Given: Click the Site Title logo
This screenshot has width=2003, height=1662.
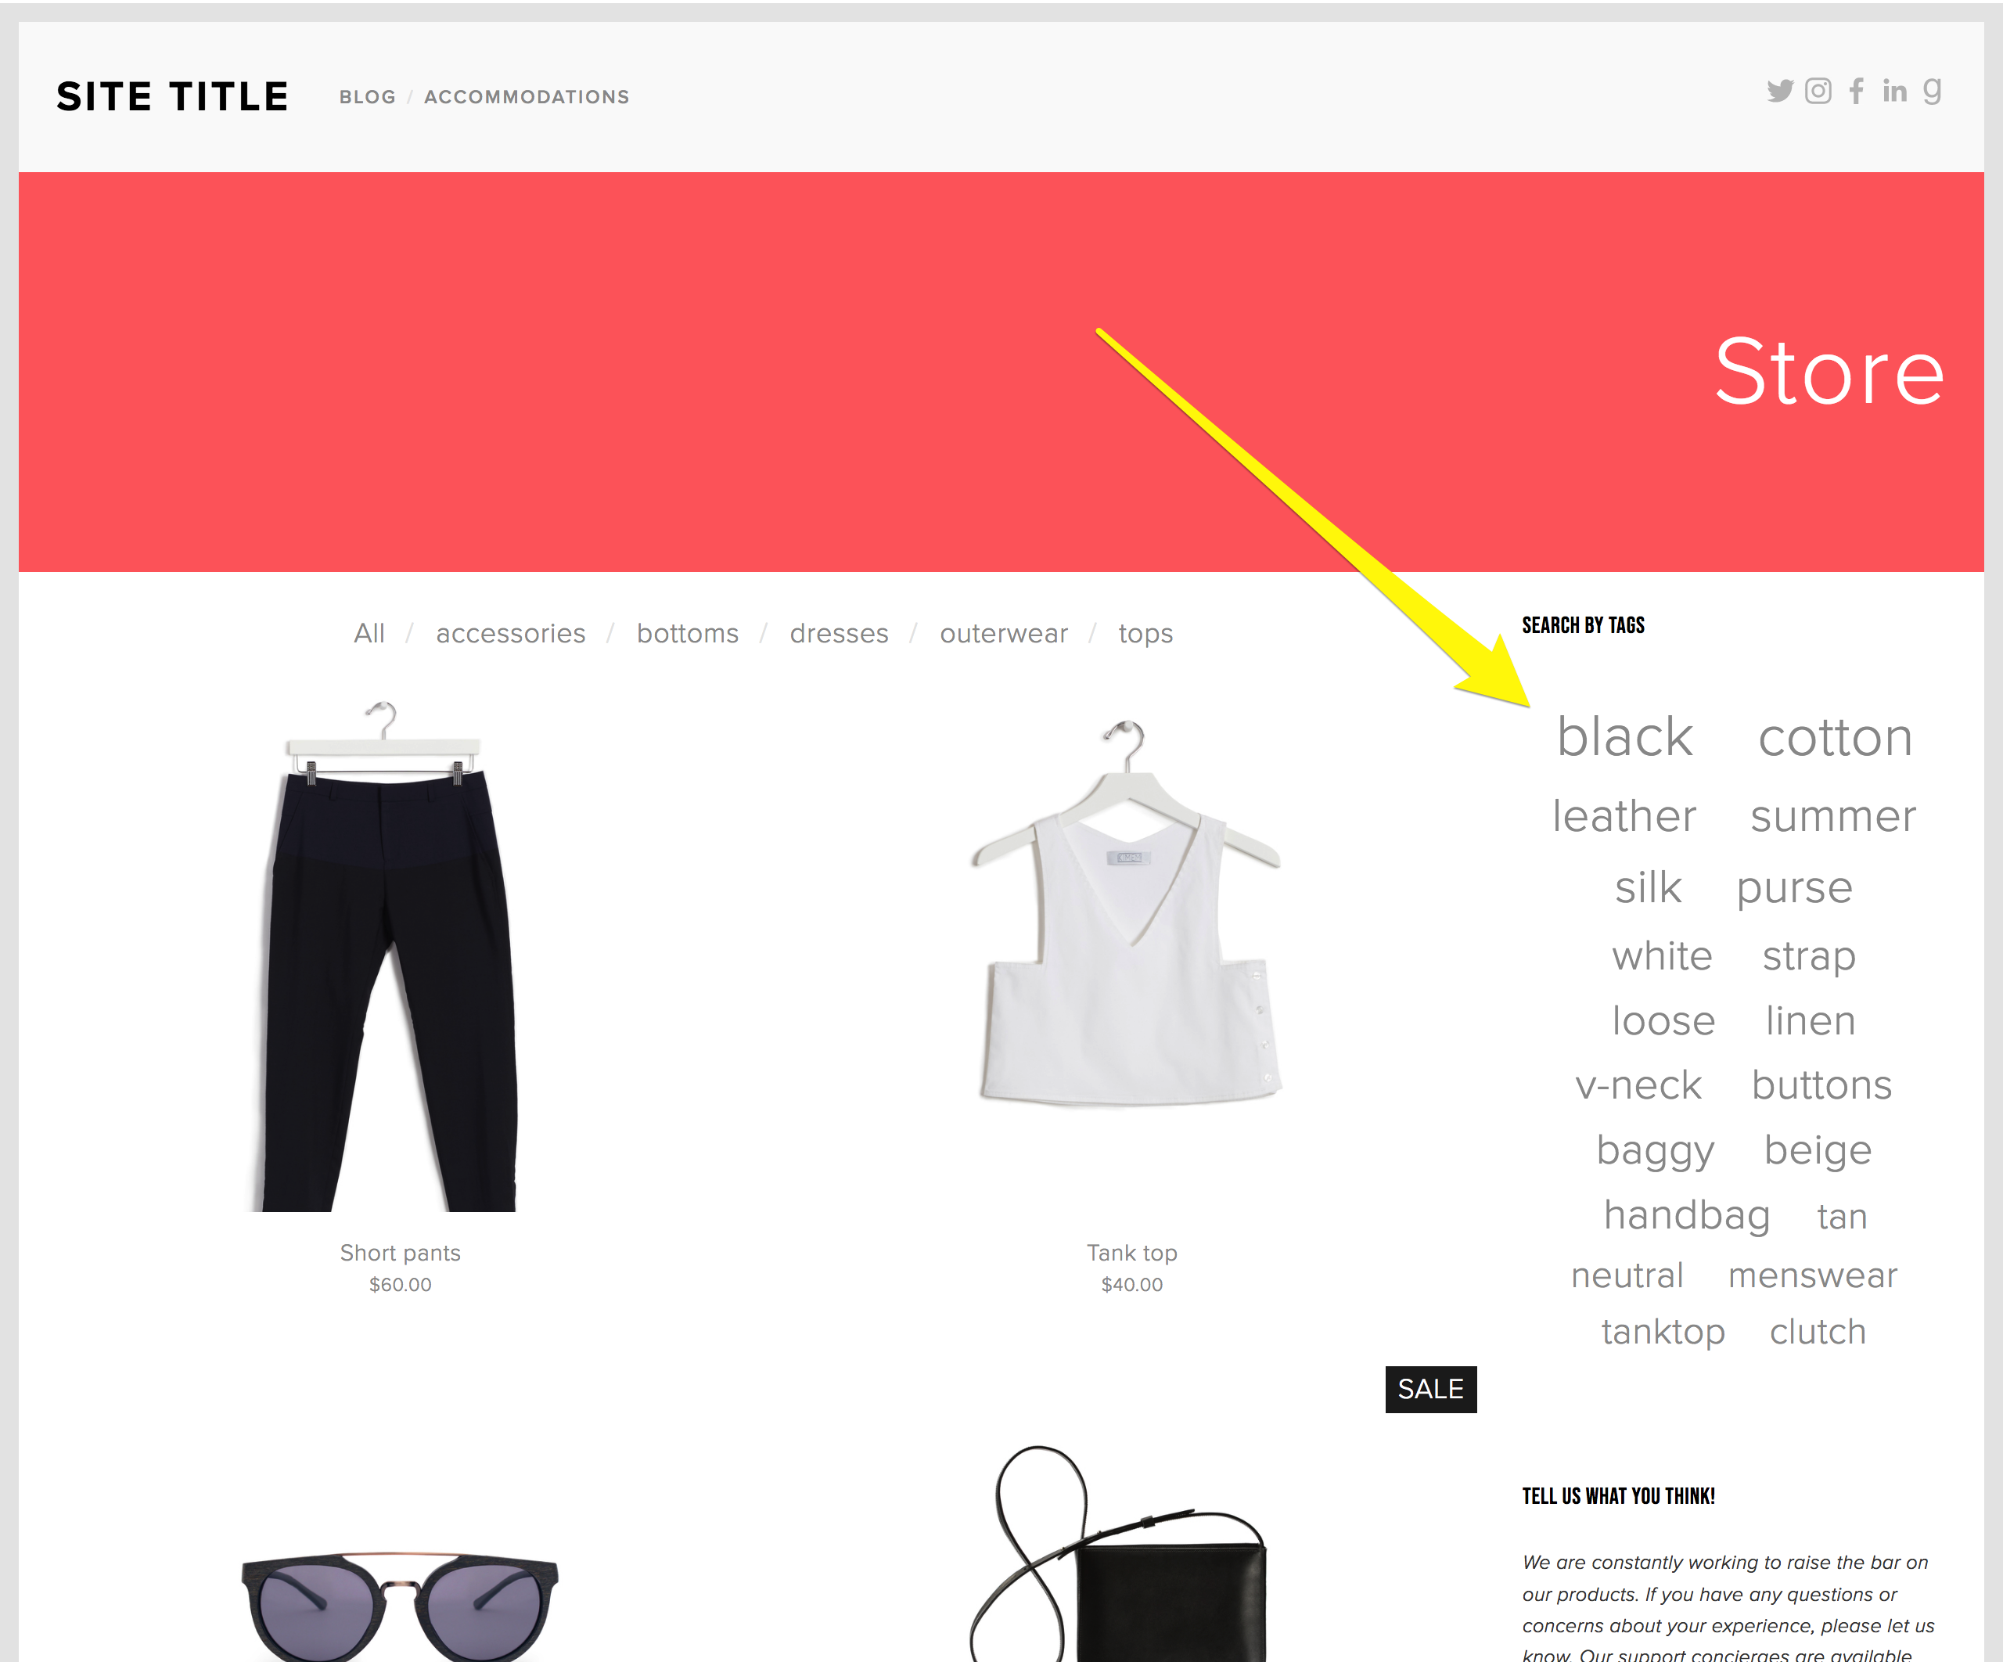Looking at the screenshot, I should [173, 96].
